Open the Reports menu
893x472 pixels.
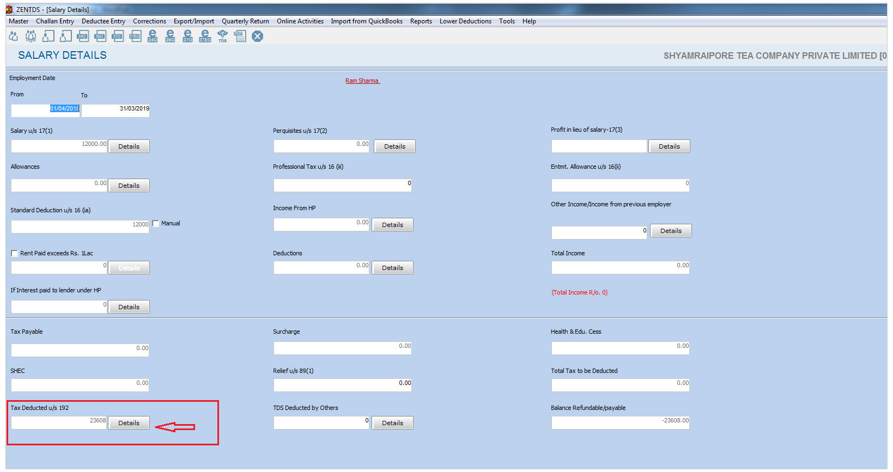pyautogui.click(x=421, y=21)
